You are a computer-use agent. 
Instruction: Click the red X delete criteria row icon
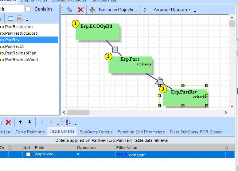pos(8,122)
